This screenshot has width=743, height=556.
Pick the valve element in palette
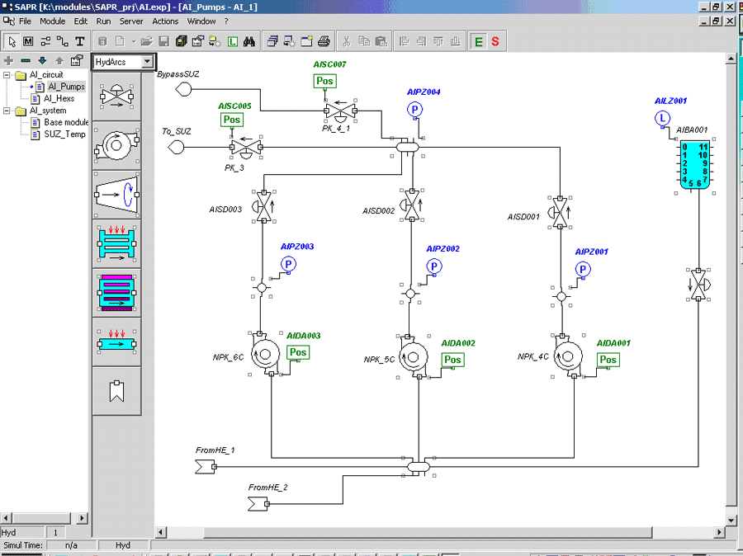[x=116, y=97]
